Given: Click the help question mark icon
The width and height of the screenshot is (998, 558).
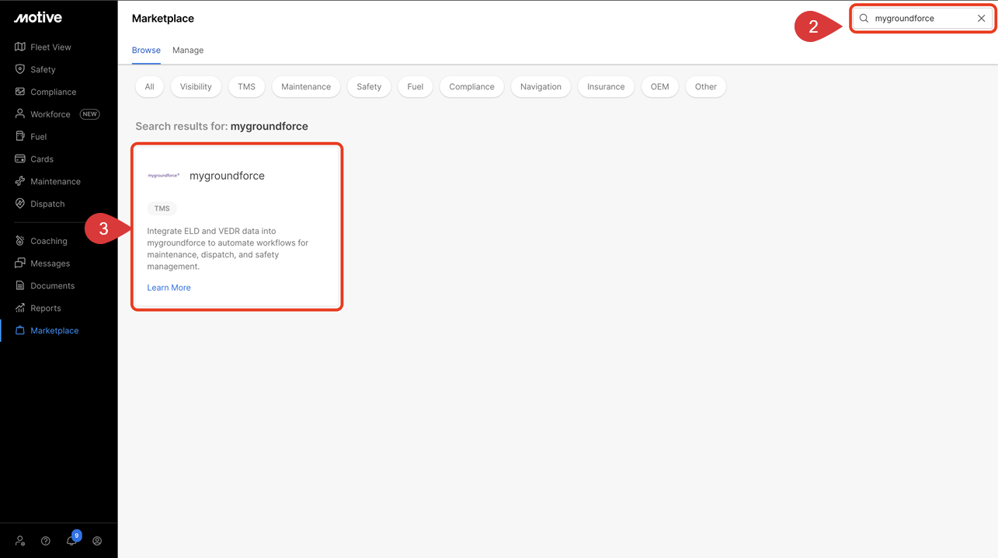Looking at the screenshot, I should coord(46,541).
